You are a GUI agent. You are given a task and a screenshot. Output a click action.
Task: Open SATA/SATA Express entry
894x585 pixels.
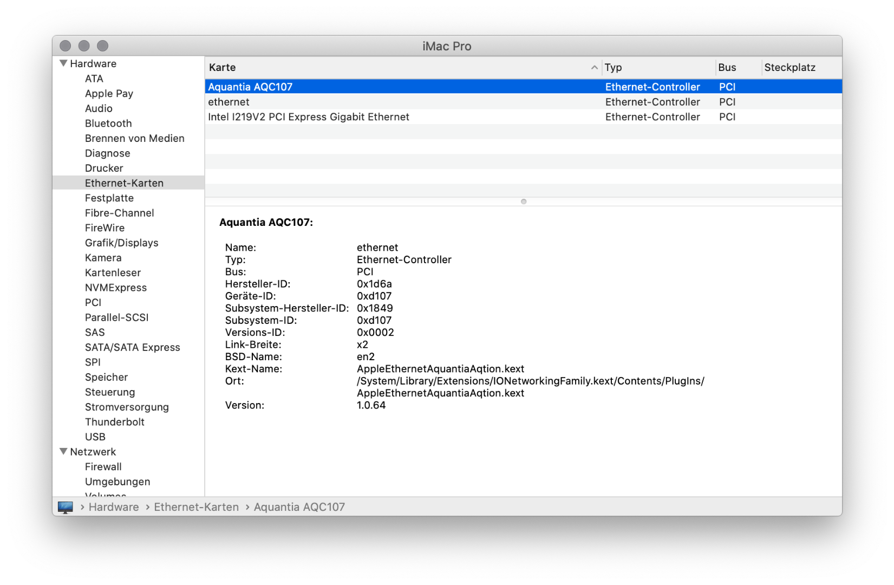[132, 347]
